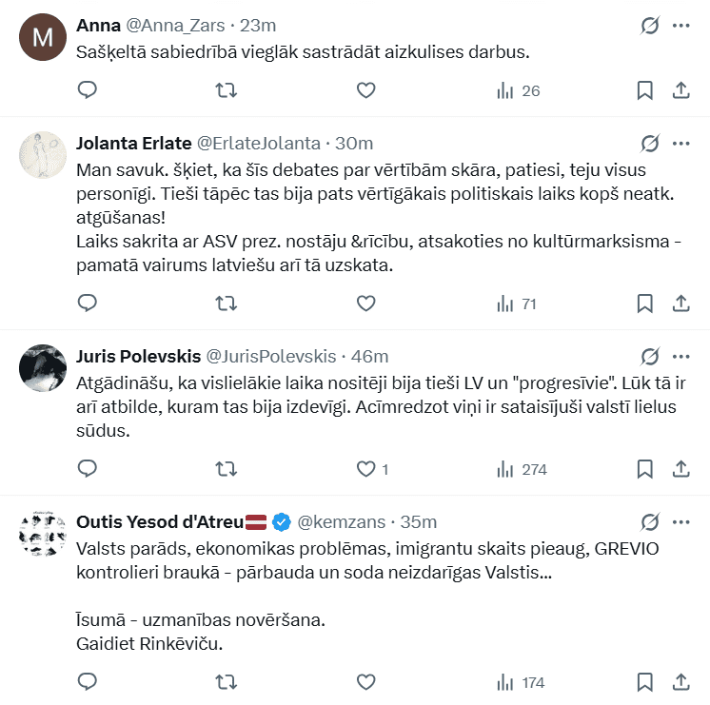Open more options menu on Anna's post
Screen dimensions: 710x705
point(680,26)
